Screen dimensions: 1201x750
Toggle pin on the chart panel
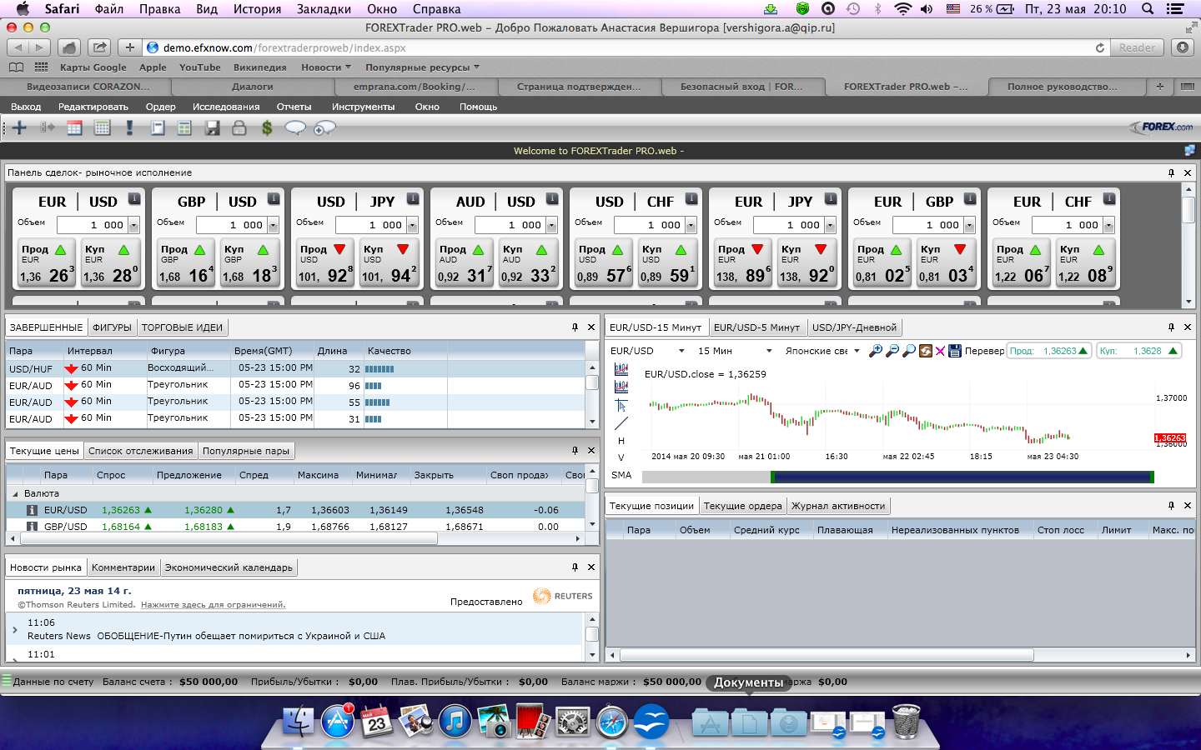click(1172, 327)
